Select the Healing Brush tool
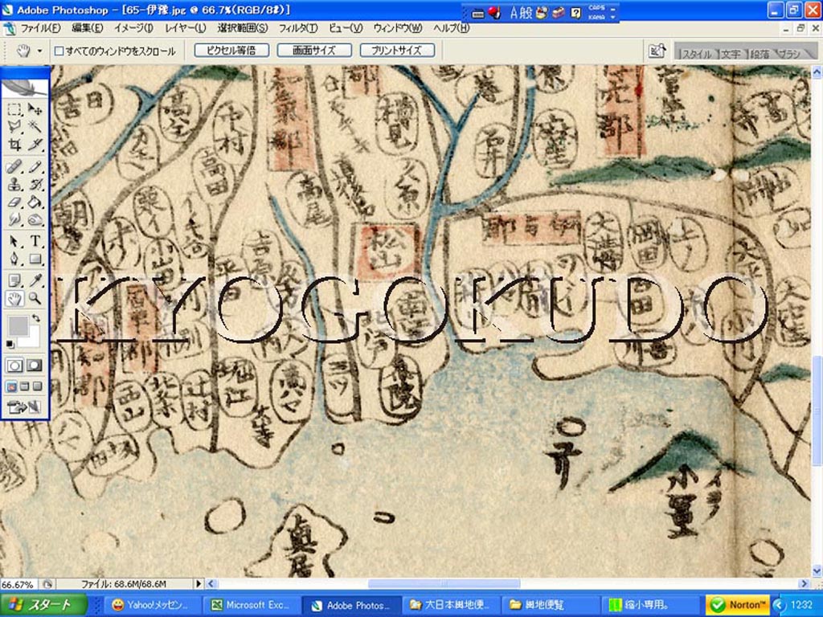Viewport: 823px width, 617px height. (14, 167)
